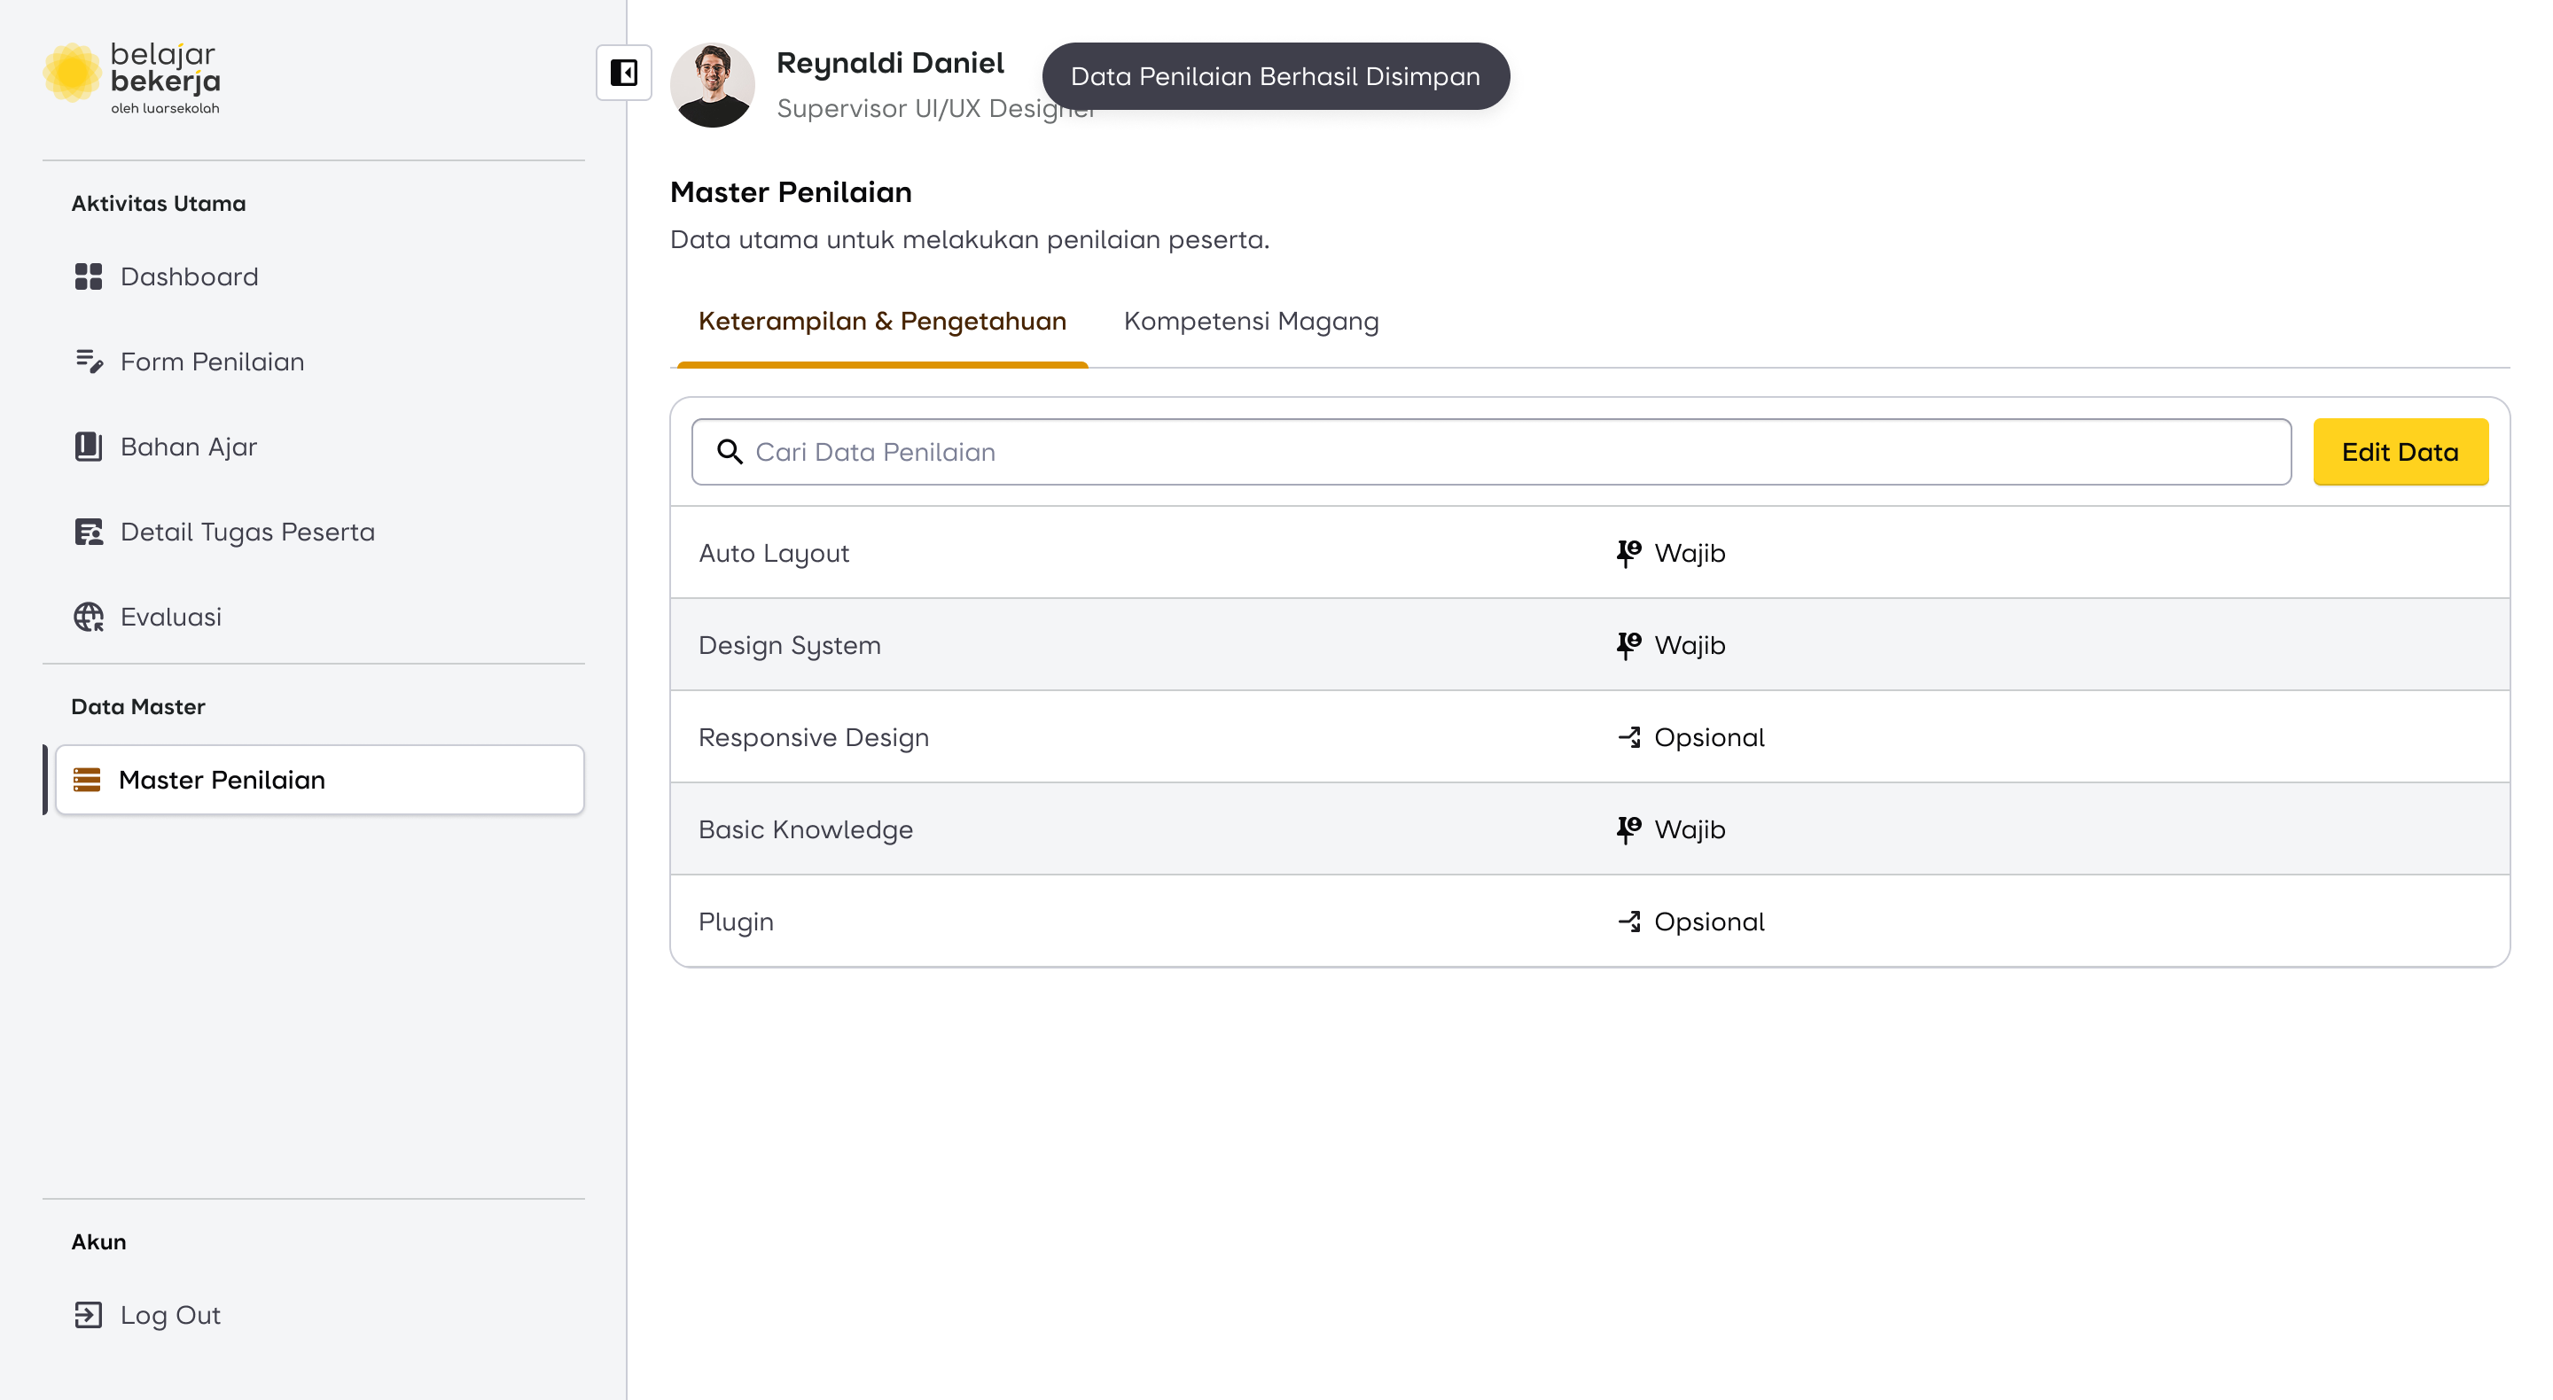Image resolution: width=2553 pixels, height=1400 pixels.
Task: Click the Belajar Bekerja logo
Action: 132,77
